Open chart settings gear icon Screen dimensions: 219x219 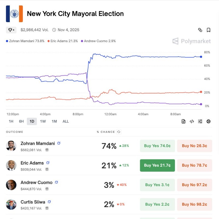click(x=209, y=122)
